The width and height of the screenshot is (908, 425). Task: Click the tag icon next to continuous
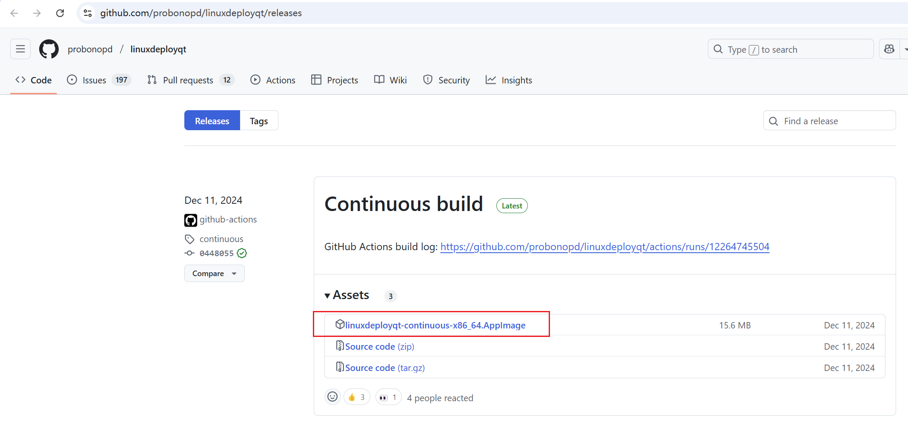[189, 239]
